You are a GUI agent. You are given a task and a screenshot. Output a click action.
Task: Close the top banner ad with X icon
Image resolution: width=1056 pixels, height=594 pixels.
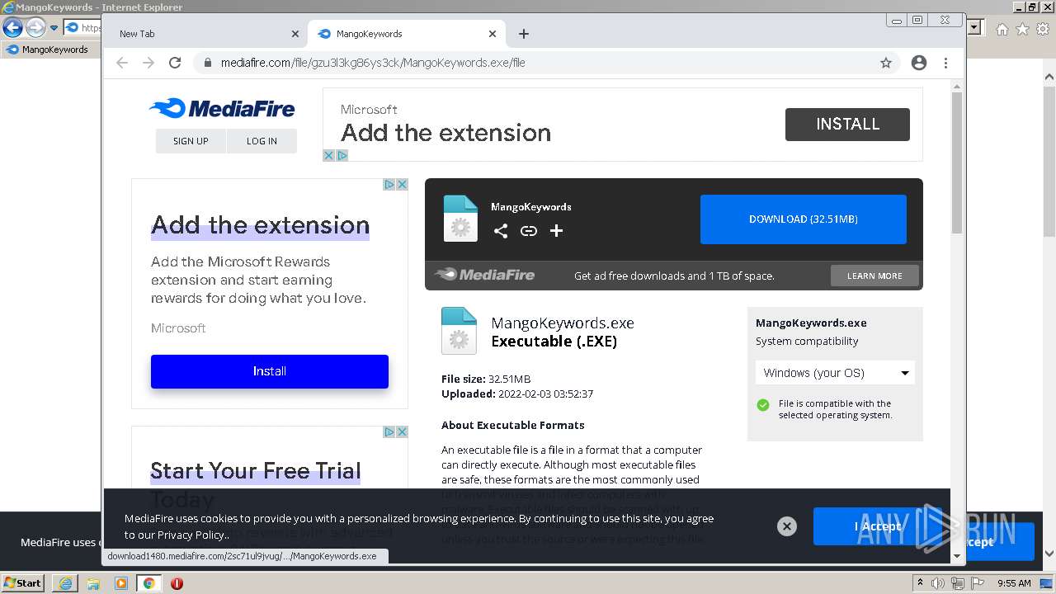(328, 155)
